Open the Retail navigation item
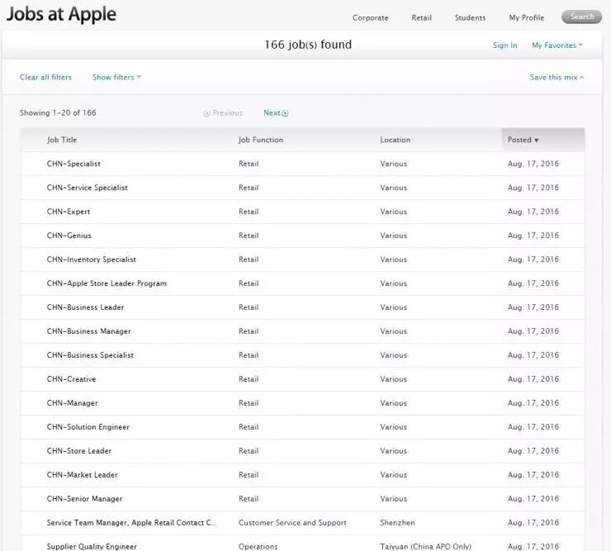Image resolution: width=611 pixels, height=551 pixels. pos(421,17)
